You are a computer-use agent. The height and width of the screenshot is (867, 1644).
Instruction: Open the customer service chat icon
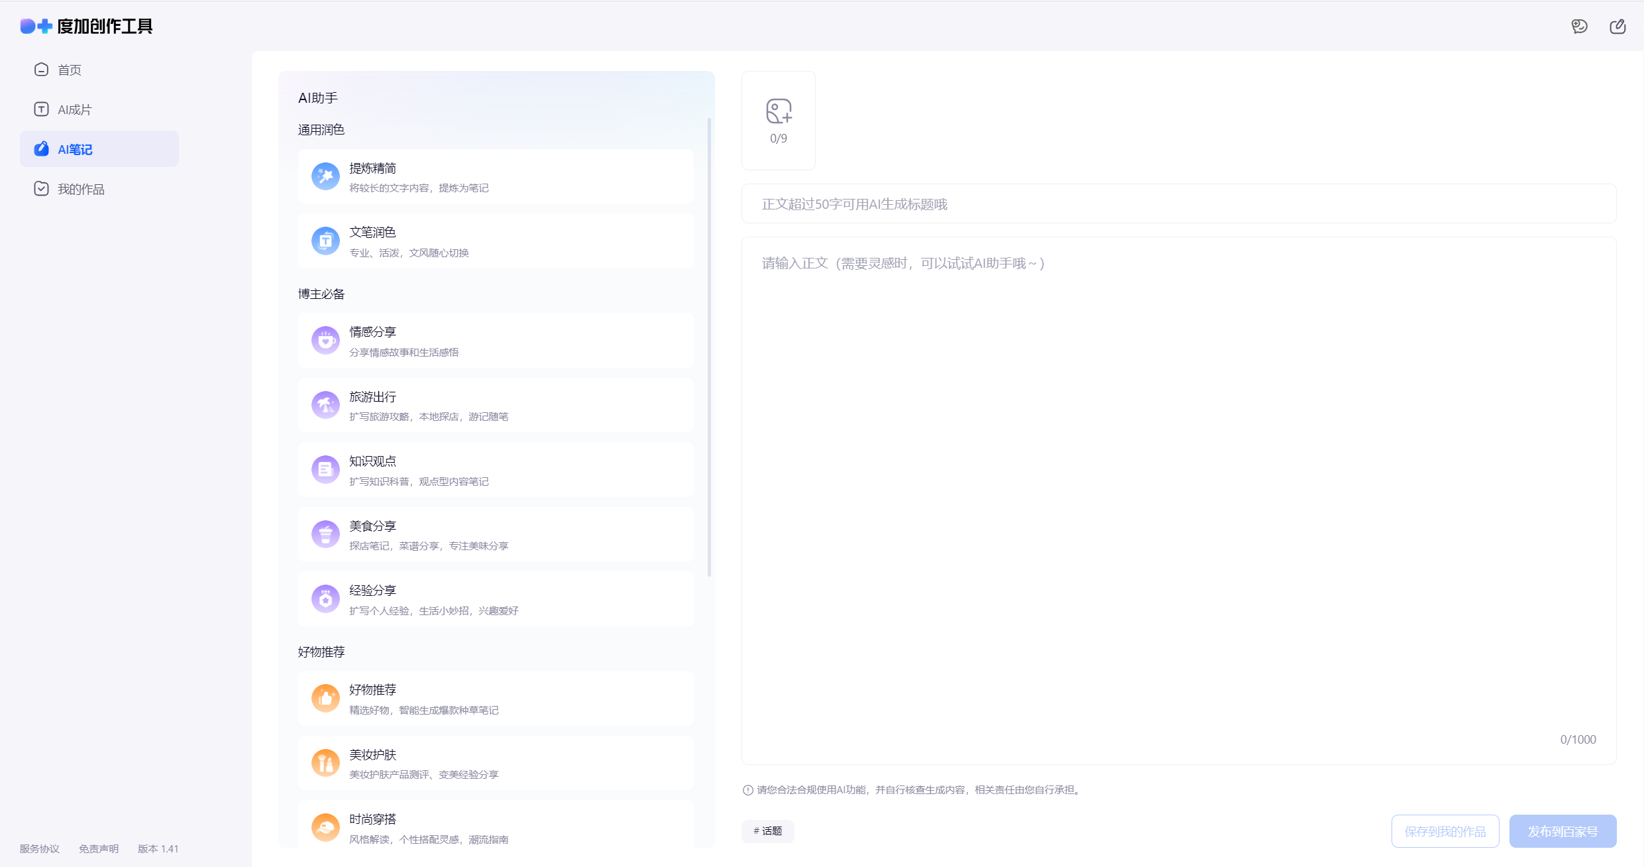(1579, 27)
